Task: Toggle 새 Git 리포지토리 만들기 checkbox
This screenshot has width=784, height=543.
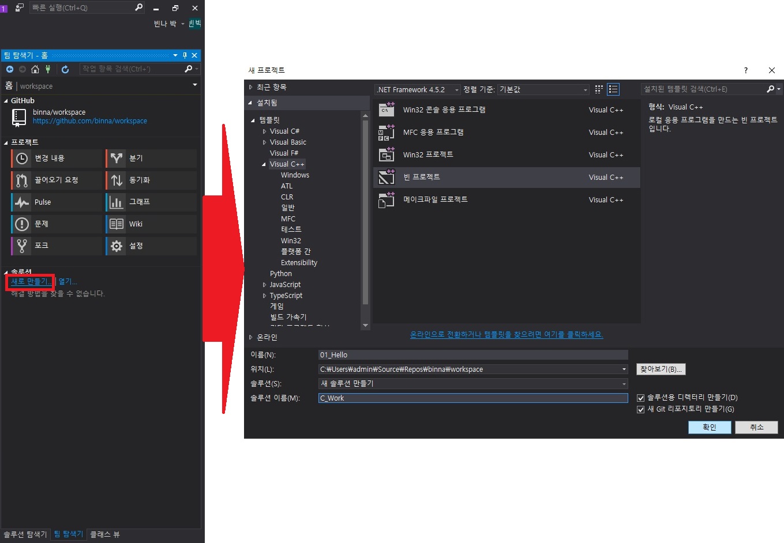Action: tap(640, 409)
